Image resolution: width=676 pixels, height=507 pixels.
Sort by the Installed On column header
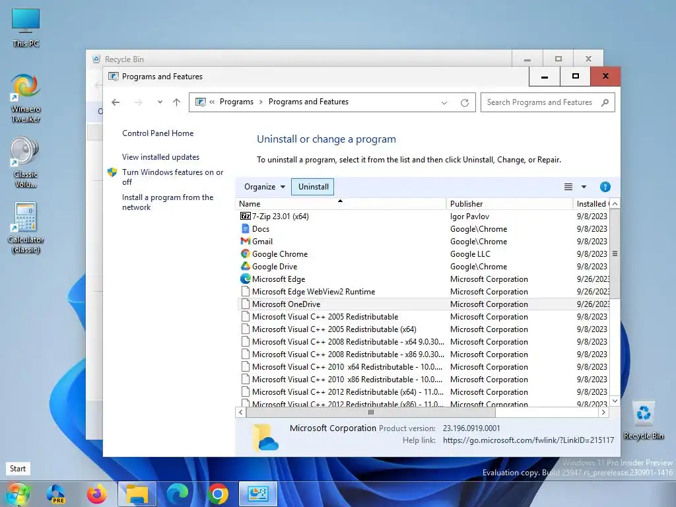(x=591, y=203)
